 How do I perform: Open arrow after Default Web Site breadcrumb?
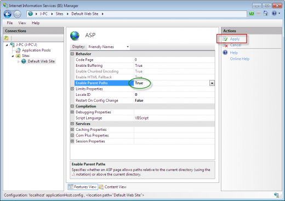tap(102, 14)
